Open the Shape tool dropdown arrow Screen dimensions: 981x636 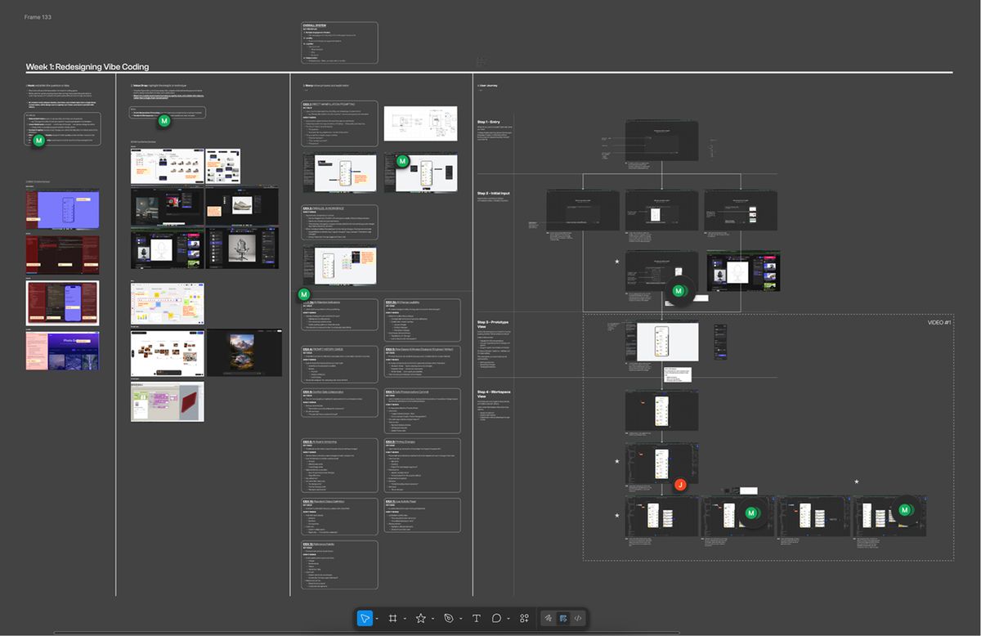pyautogui.click(x=432, y=619)
